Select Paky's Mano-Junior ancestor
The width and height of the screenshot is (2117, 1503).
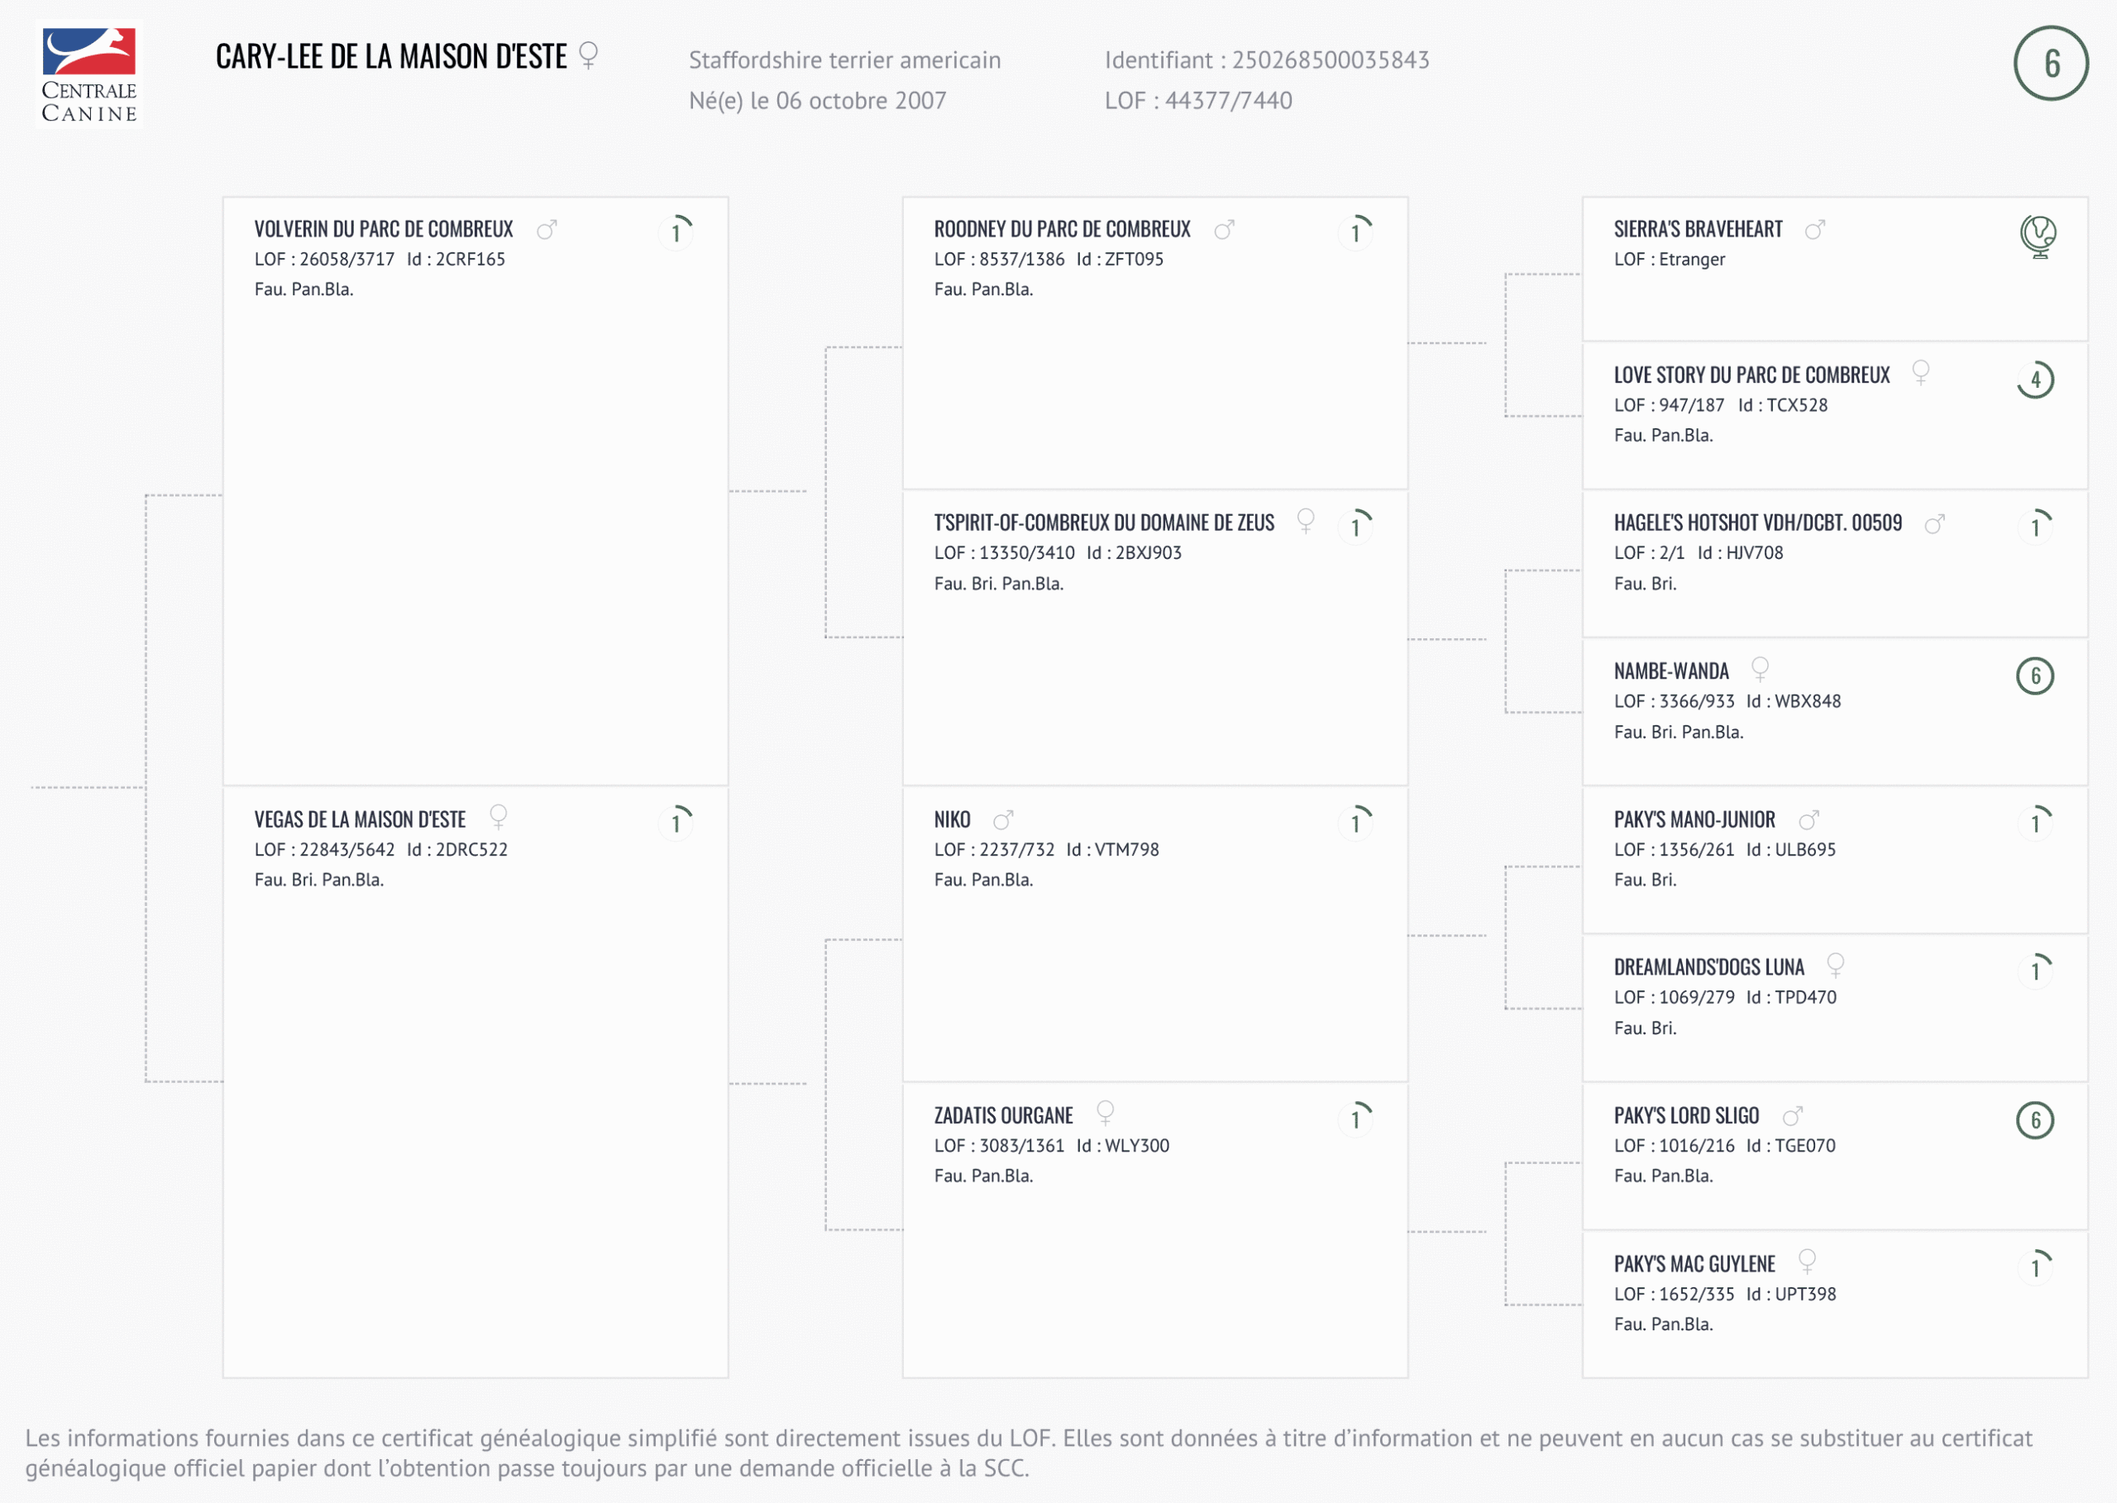[1694, 820]
